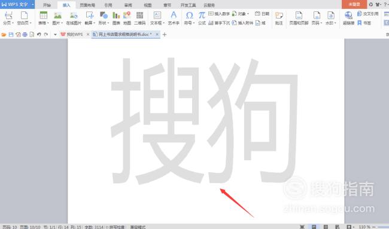Viewport: 389px width, 229px height.
Task: Open the WPS 文字 application menu dropdown
Action: pos(33,4)
